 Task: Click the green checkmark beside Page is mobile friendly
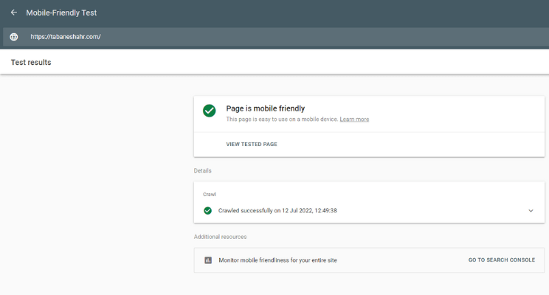(210, 111)
